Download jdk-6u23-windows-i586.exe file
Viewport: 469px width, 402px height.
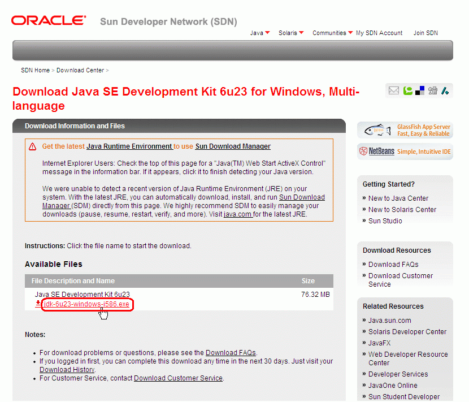(87, 304)
